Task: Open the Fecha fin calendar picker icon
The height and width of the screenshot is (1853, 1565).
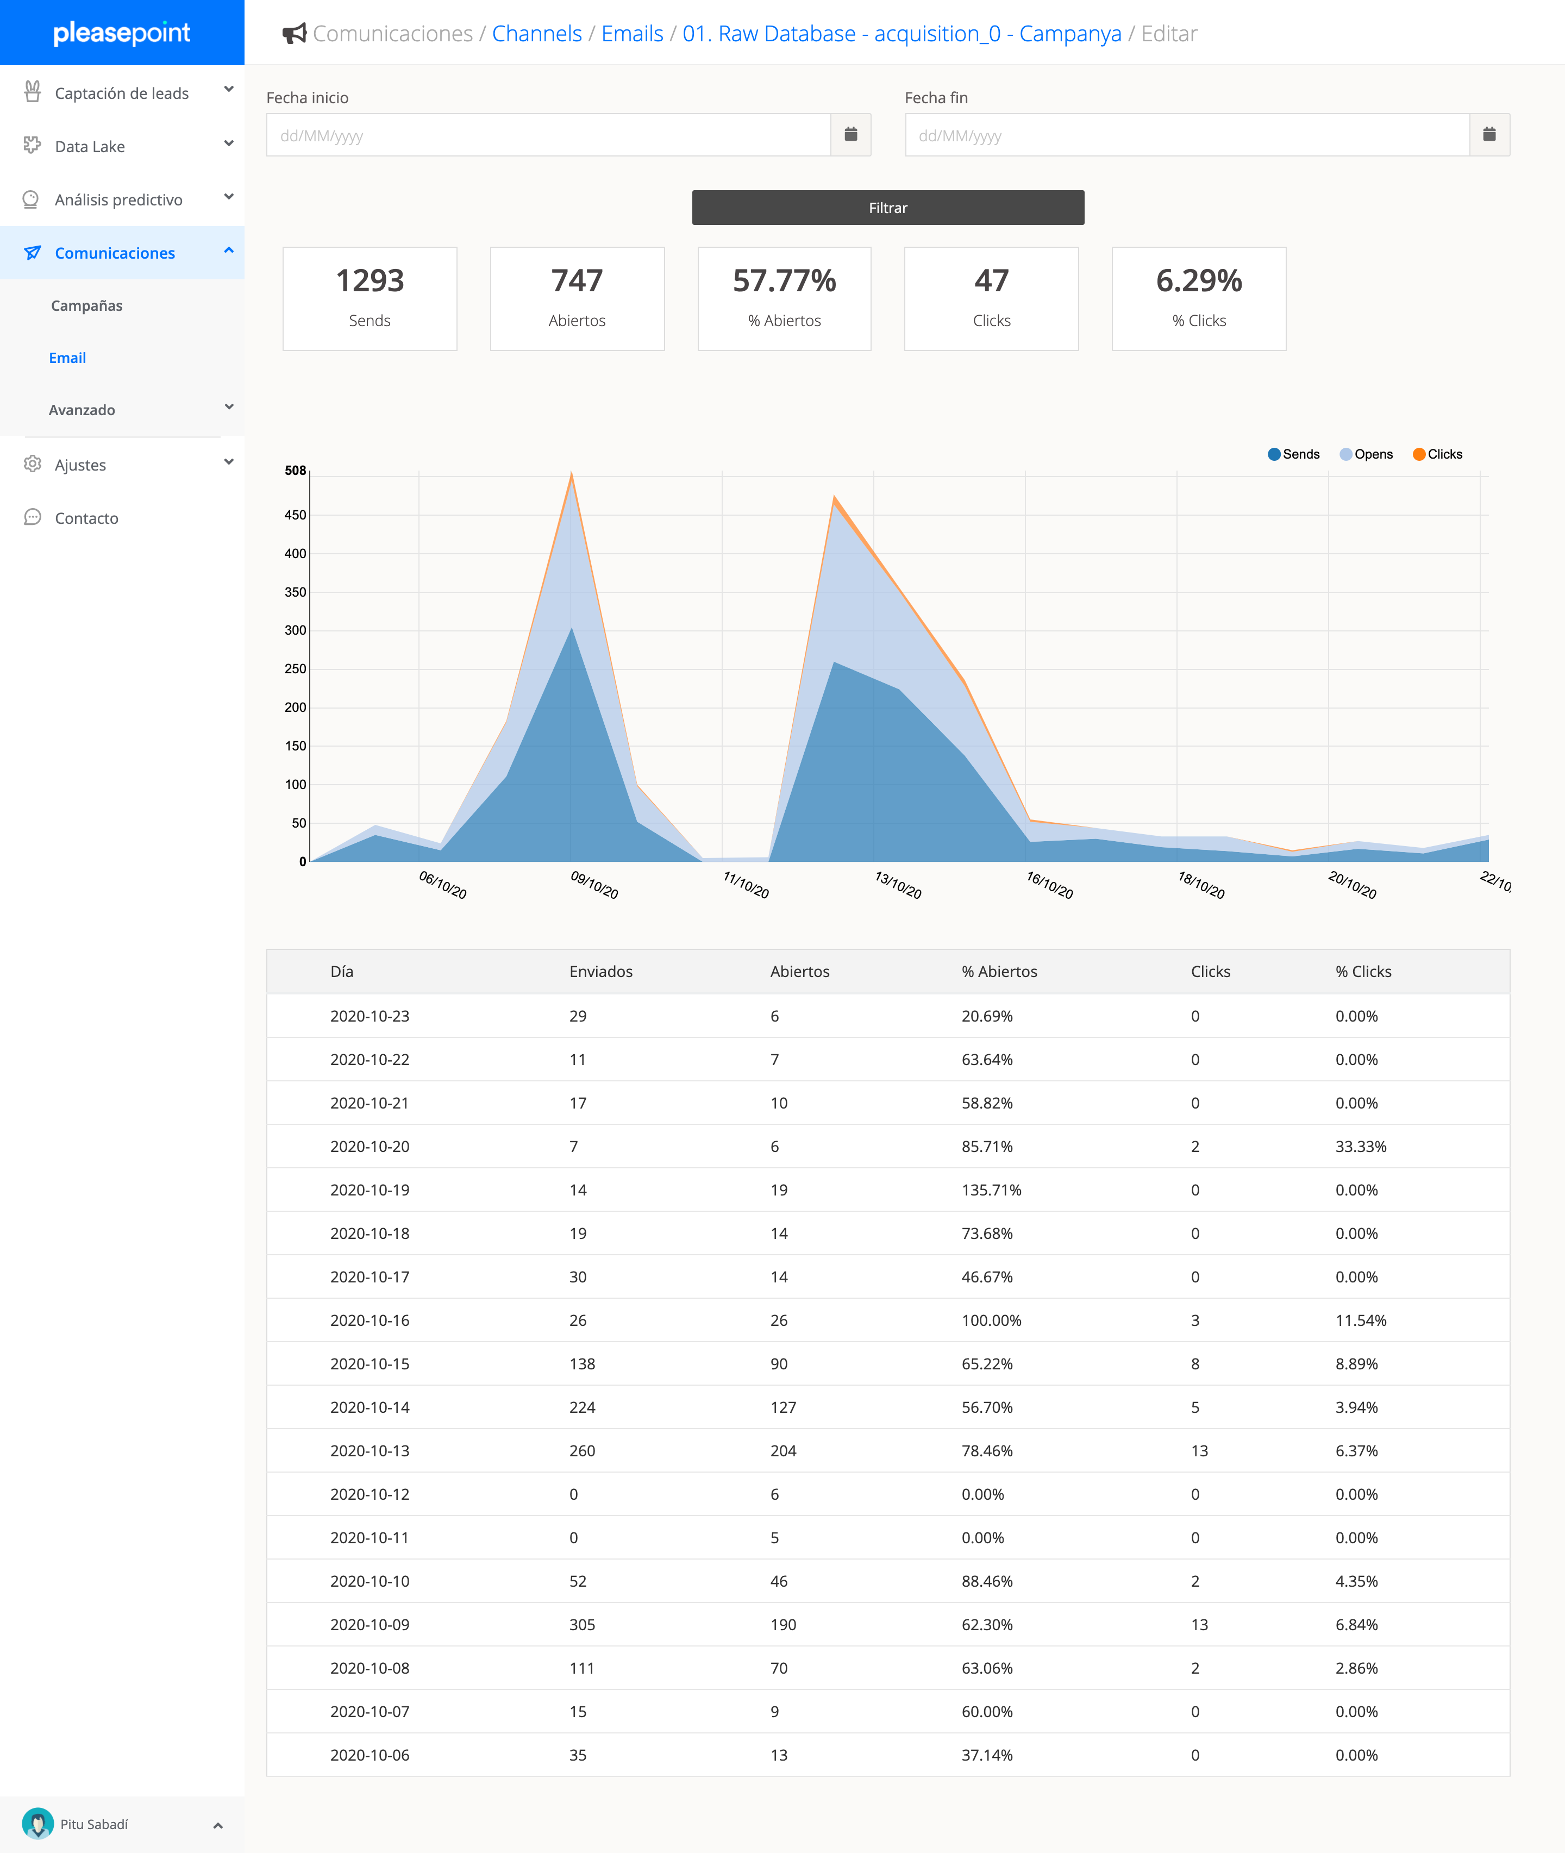Action: click(1489, 135)
